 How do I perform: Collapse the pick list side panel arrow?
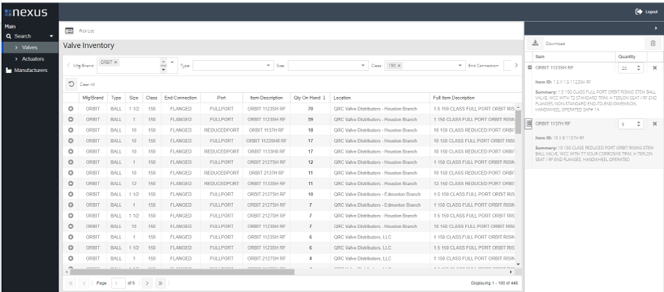tap(656, 28)
